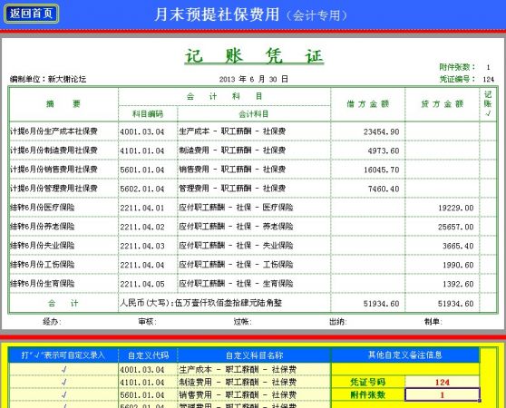Select subject code 2211.04.01 cell
The height and width of the screenshot is (408, 506).
pyautogui.click(x=148, y=208)
